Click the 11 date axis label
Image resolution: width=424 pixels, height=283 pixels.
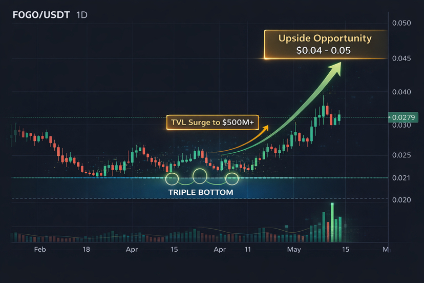[248, 249]
